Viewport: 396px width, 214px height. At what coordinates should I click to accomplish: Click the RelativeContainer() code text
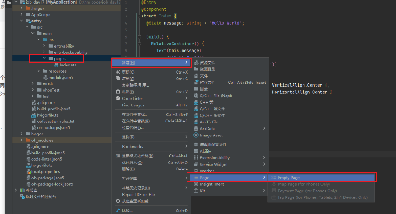point(175,44)
